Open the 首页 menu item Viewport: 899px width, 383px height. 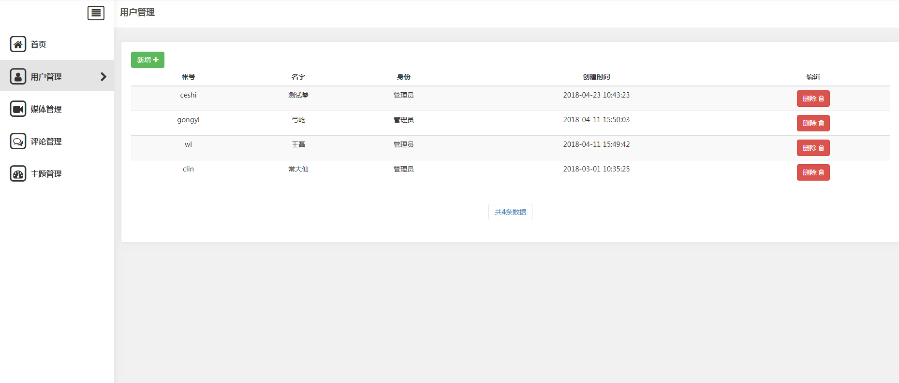tap(39, 44)
